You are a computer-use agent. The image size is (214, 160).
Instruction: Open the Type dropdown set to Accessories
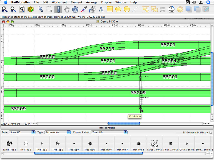coord(58,132)
